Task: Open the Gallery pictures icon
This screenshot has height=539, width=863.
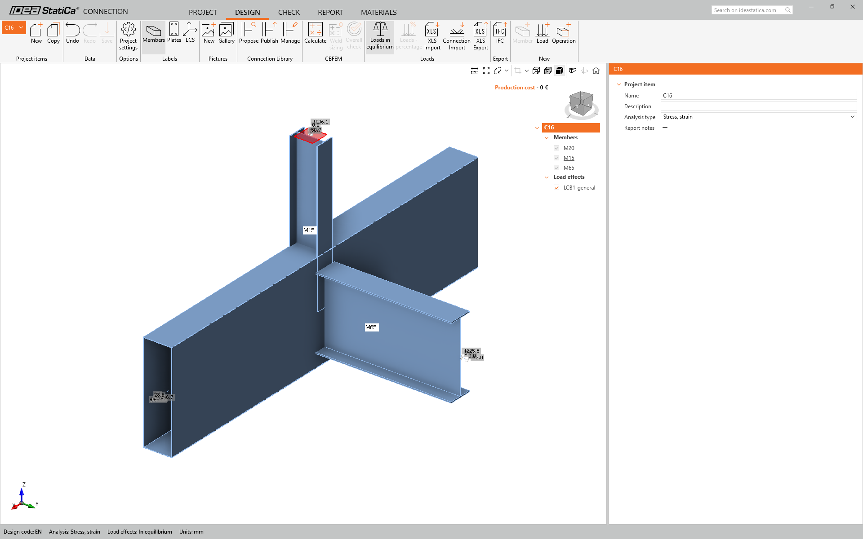Action: pyautogui.click(x=226, y=33)
